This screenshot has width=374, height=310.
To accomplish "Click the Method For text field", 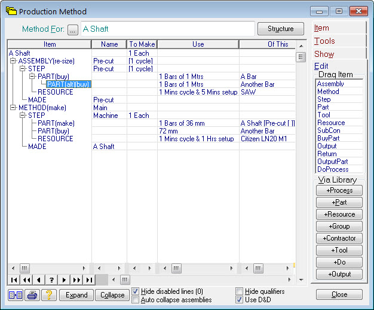I will [x=167, y=29].
